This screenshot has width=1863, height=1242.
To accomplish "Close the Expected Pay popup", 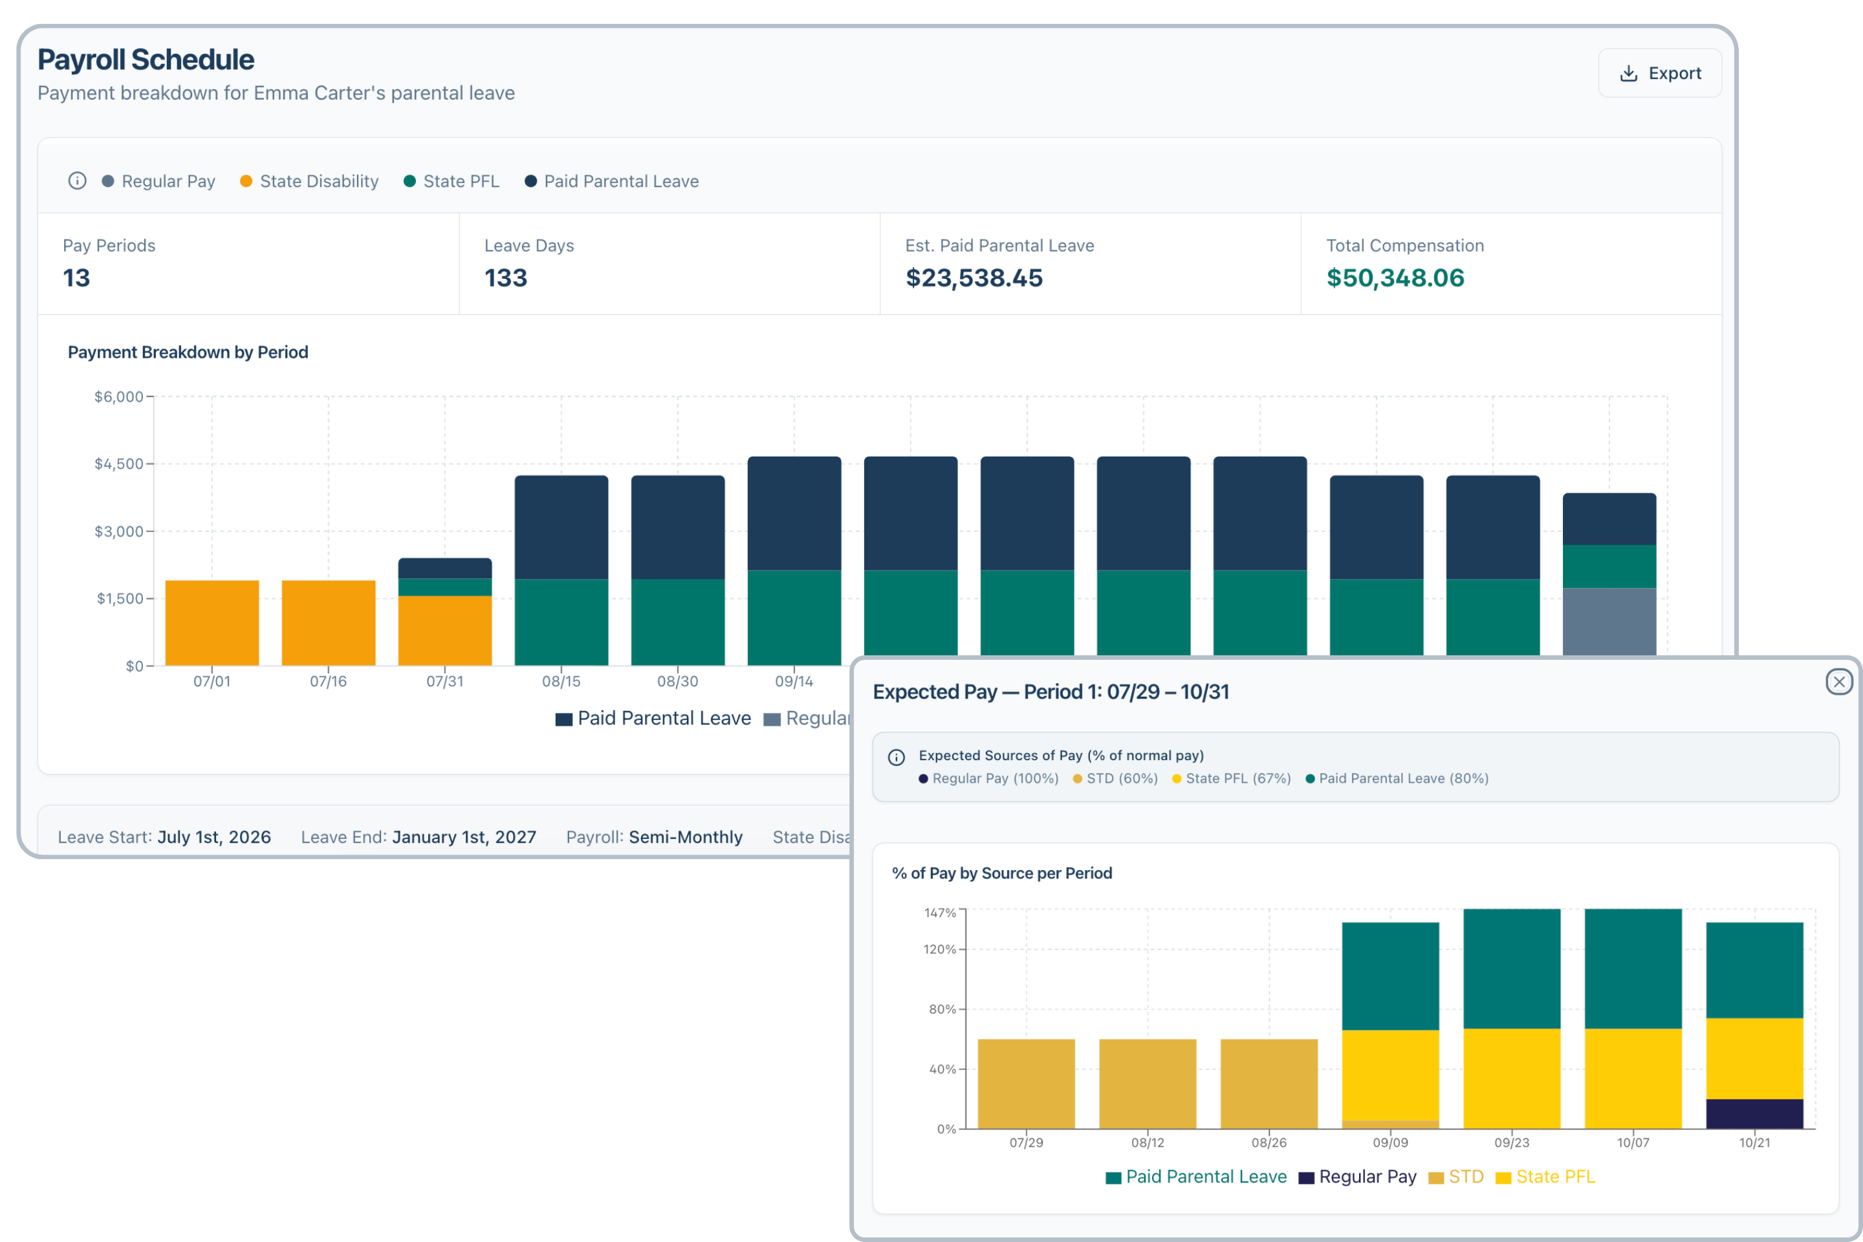I will point(1839,681).
